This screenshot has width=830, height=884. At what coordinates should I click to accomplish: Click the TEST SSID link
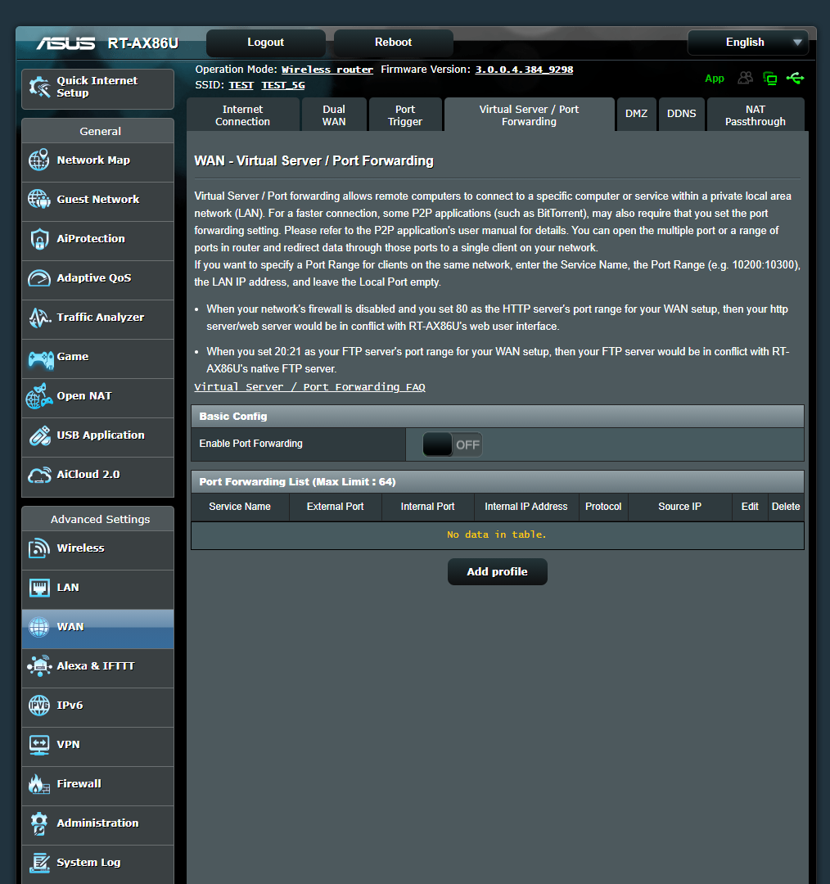241,85
